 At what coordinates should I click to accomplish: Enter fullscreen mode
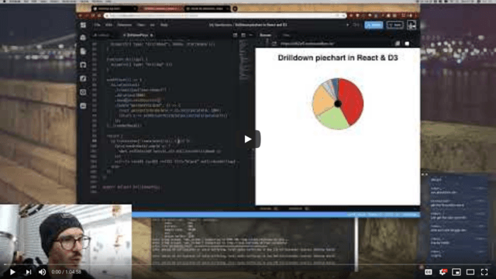(484, 272)
